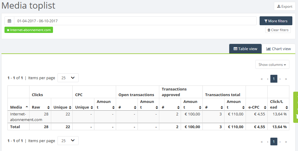This screenshot has height=151, width=298.
Task: Go to next page in bottom pagination
Action: (x=280, y=142)
